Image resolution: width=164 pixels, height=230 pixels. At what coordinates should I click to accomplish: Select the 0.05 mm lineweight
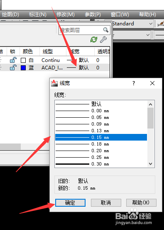pyautogui.click(x=101, y=117)
